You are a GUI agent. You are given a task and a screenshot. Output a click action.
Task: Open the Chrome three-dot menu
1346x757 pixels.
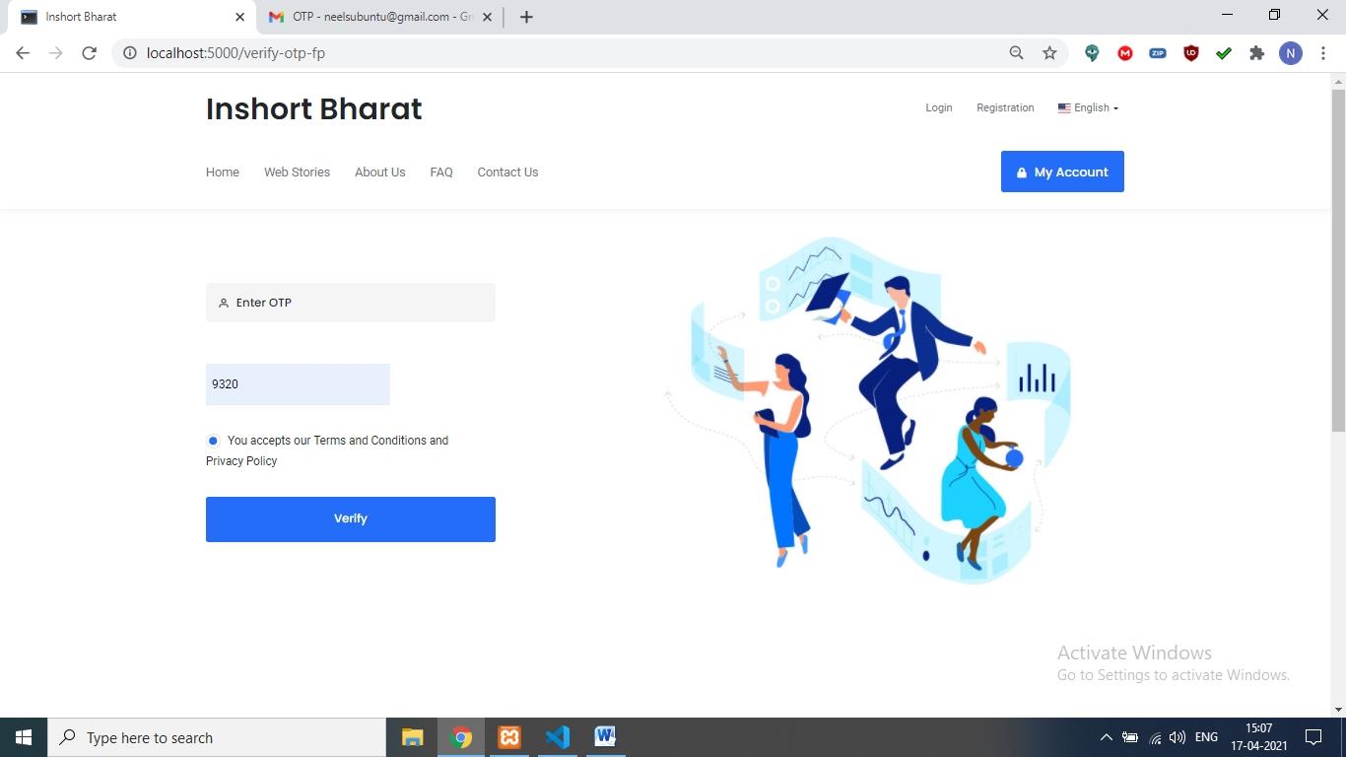tap(1323, 53)
